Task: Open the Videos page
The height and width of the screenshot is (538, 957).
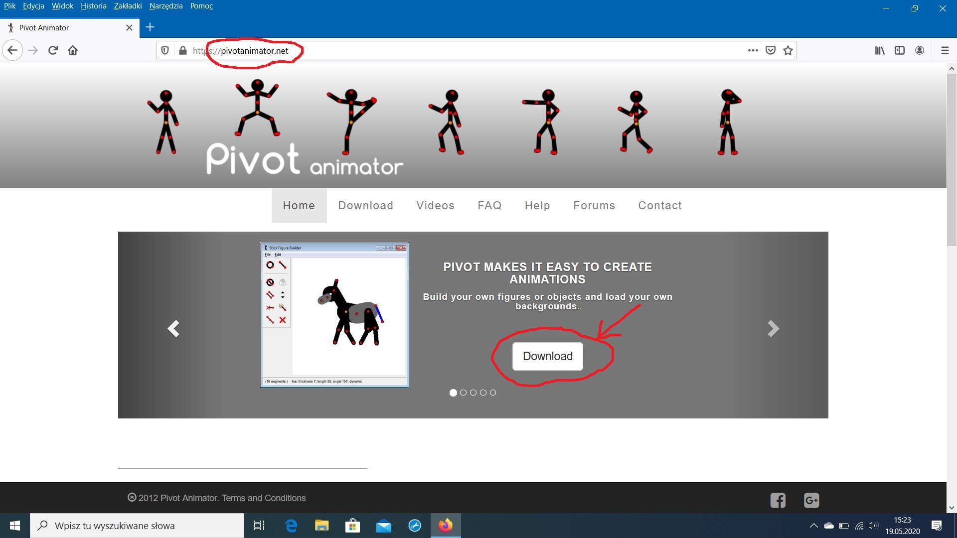Action: tap(436, 205)
